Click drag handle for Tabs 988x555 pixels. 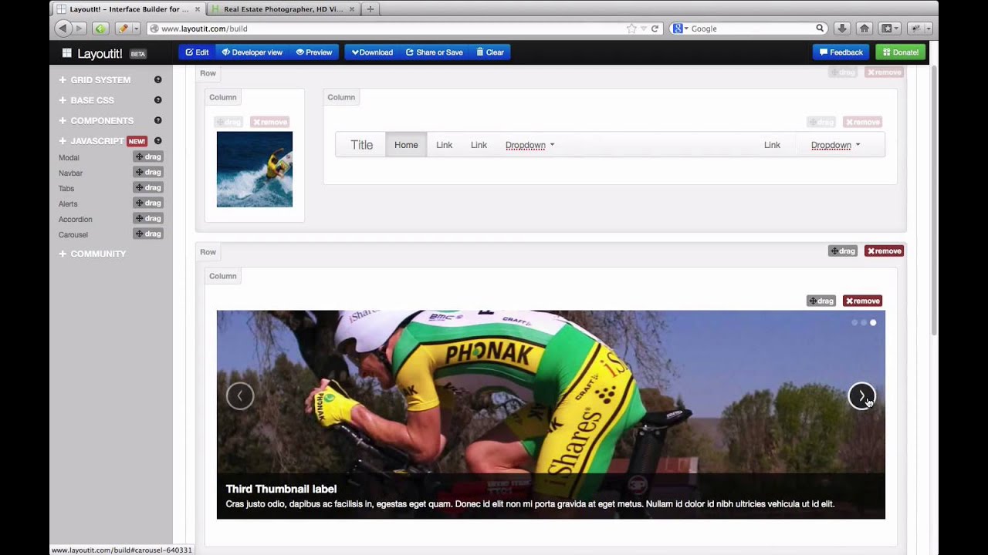[148, 188]
